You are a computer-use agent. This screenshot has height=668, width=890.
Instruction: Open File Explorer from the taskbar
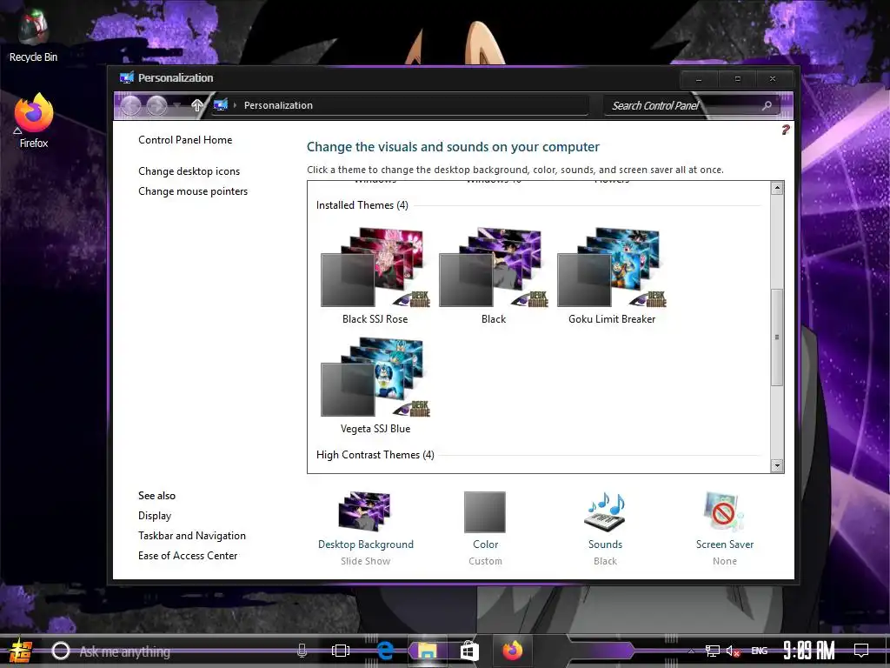(428, 651)
